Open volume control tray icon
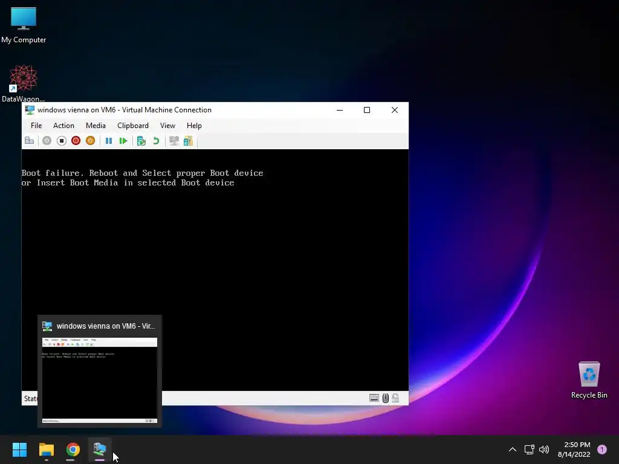The image size is (619, 464). (544, 449)
